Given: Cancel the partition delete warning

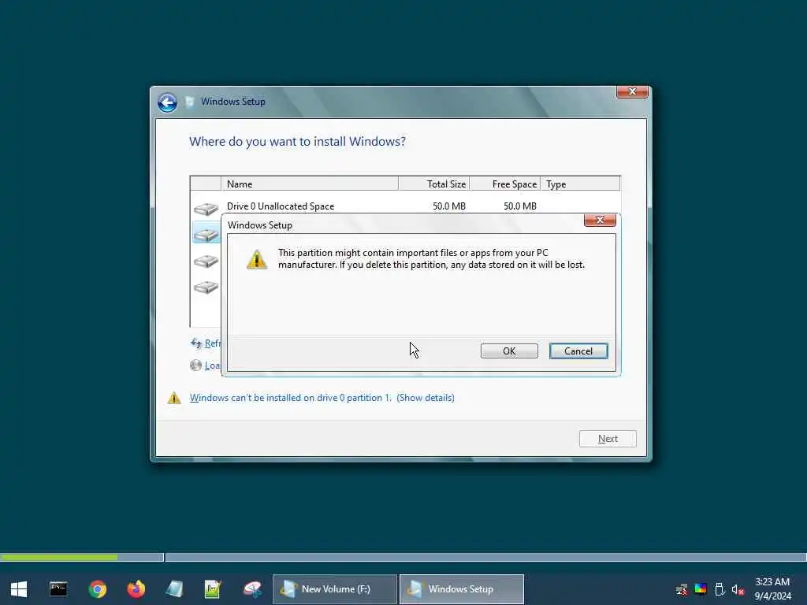Looking at the screenshot, I should pyautogui.click(x=578, y=351).
